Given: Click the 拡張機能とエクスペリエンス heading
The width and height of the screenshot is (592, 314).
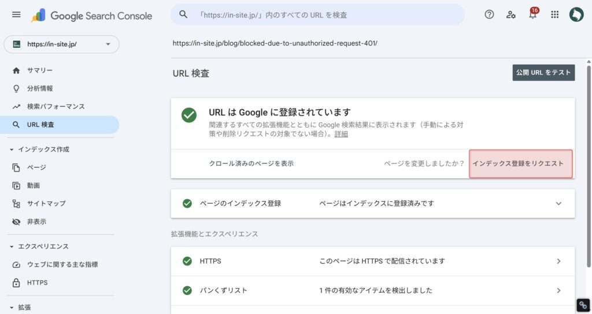Looking at the screenshot, I should click(214, 234).
